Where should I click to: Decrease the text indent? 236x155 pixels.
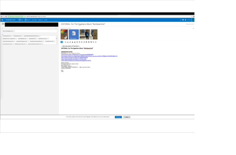point(82,42)
